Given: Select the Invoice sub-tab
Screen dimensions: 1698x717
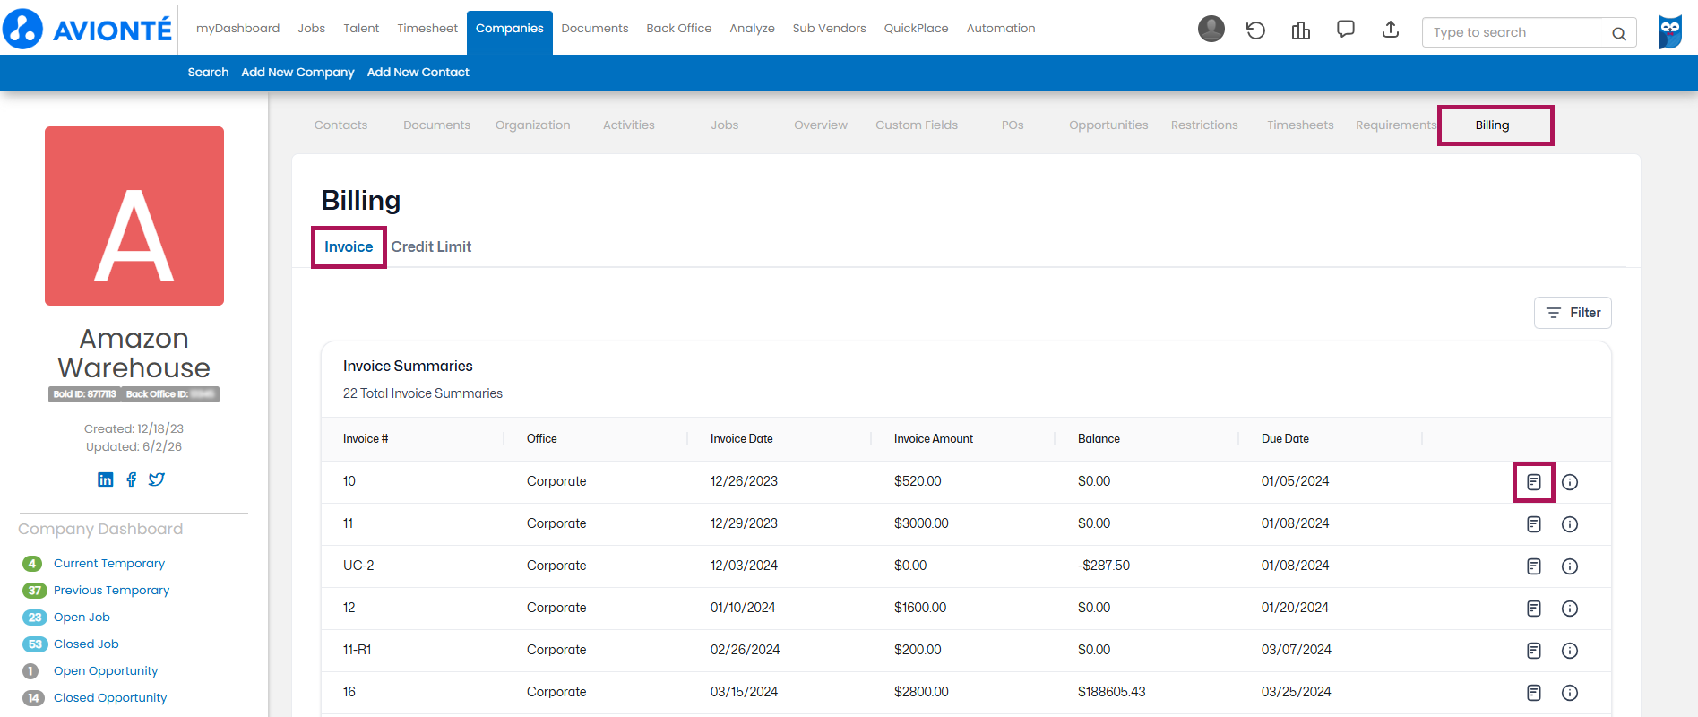Looking at the screenshot, I should 349,247.
